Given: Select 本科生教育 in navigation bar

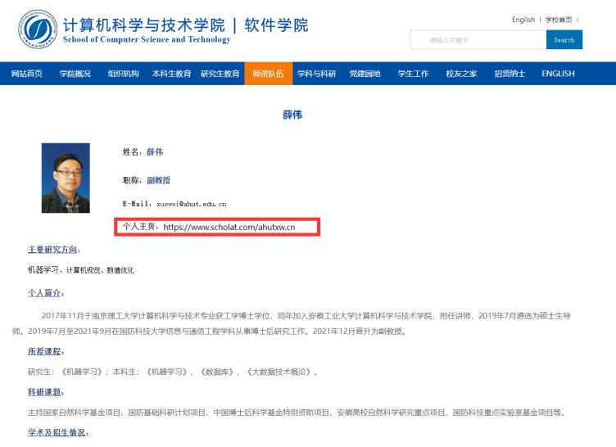Looking at the screenshot, I should click(171, 74).
